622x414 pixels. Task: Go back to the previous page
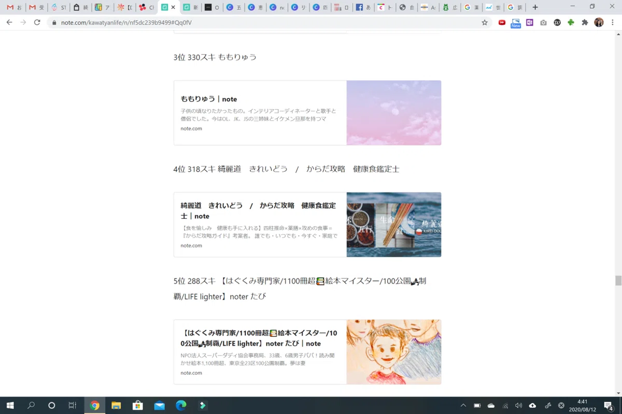pyautogui.click(x=9, y=22)
